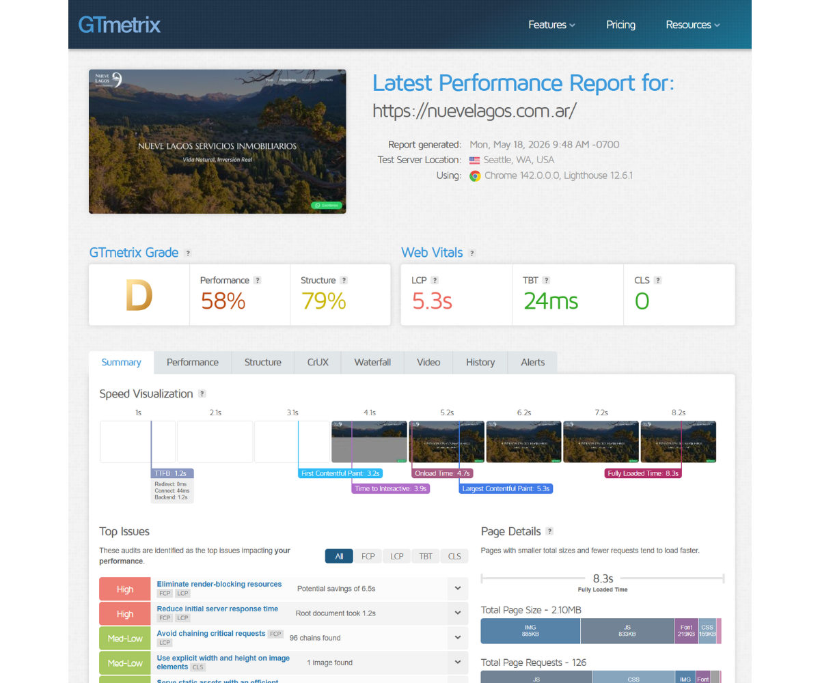820x683 pixels.
Task: Switch to the Structure tab
Action: click(263, 362)
